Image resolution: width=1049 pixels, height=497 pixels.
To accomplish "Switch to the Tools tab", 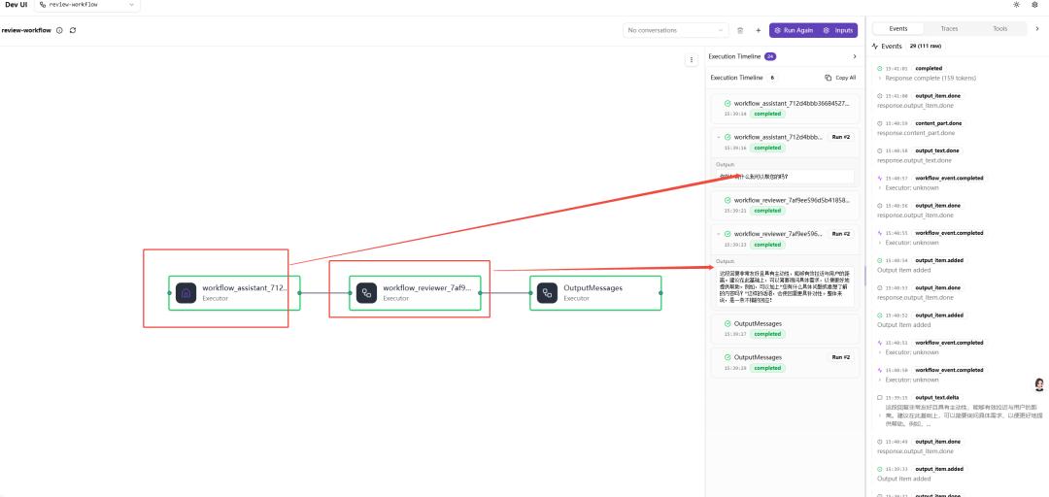I will tap(999, 29).
